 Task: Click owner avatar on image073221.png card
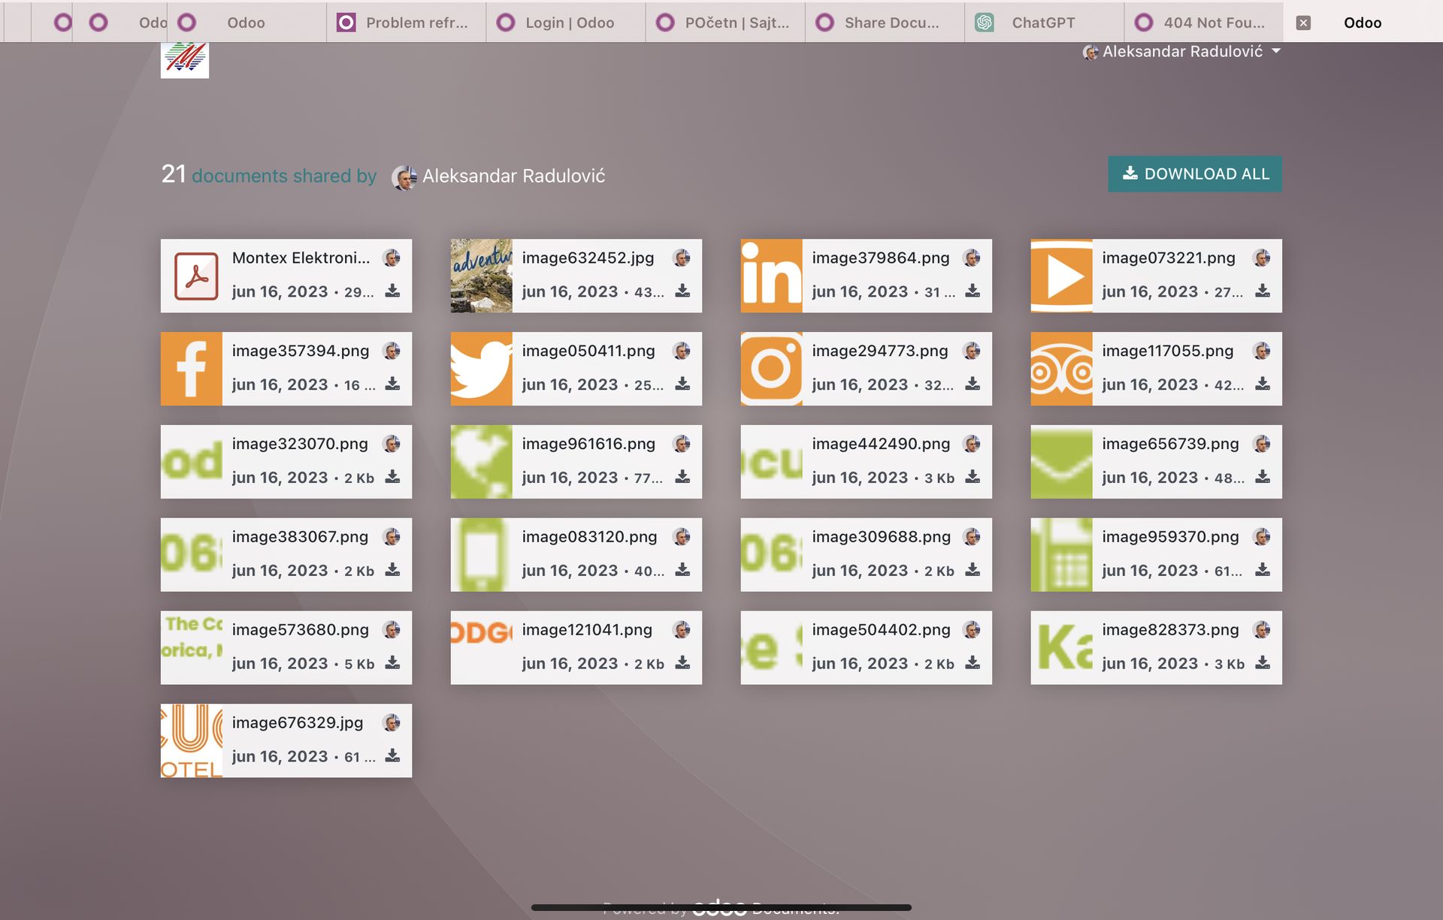(1262, 258)
